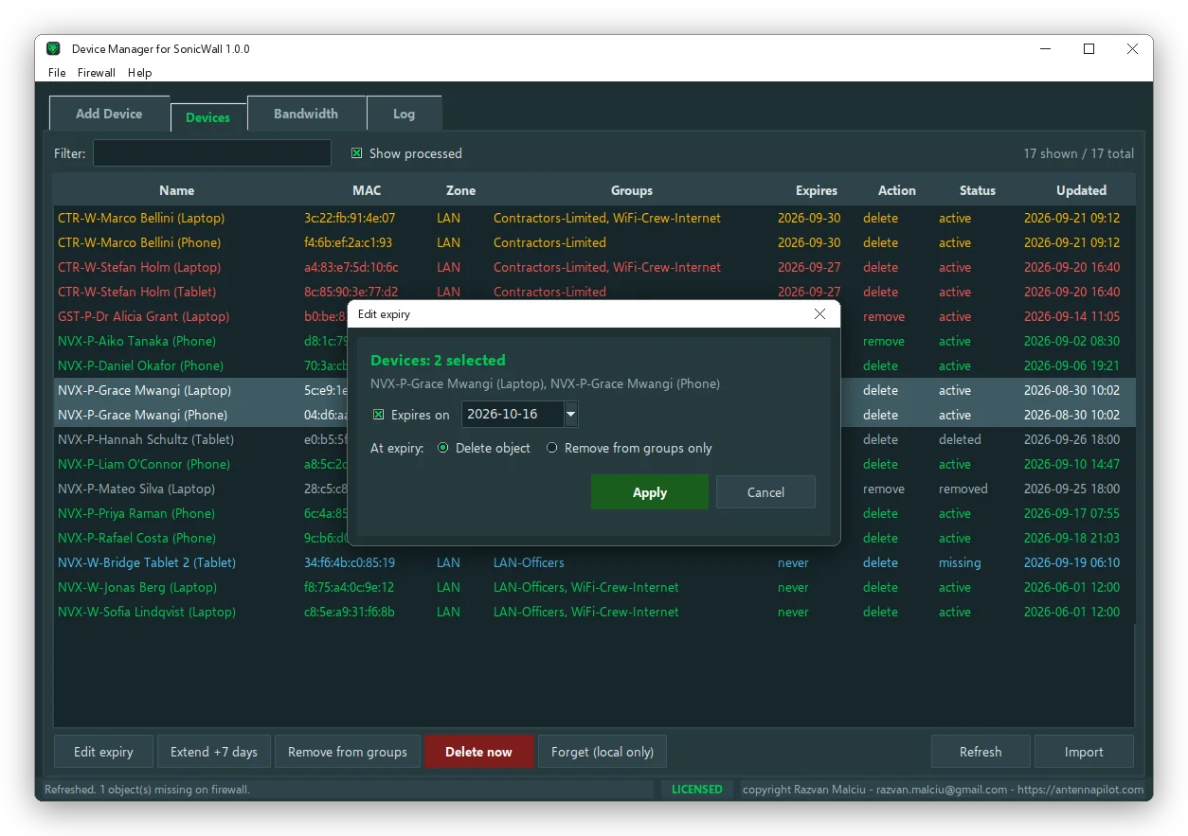Open the File menu
The image size is (1188, 836).
tap(57, 73)
